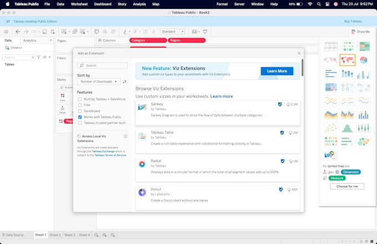Click the Show Me button
Screen dimensions: 377x244
click(360, 32)
